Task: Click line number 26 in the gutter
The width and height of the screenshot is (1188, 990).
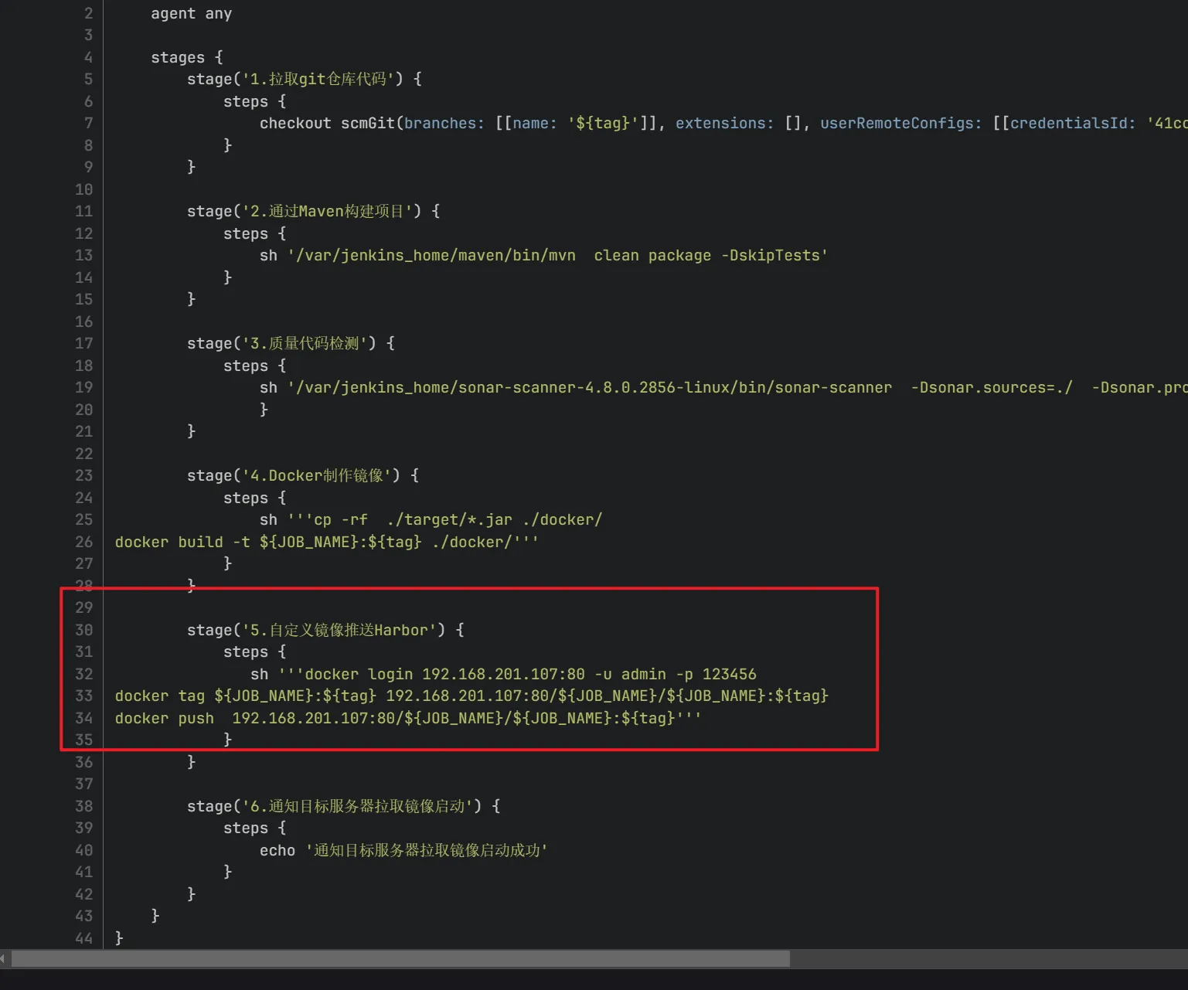Action: pyautogui.click(x=83, y=542)
